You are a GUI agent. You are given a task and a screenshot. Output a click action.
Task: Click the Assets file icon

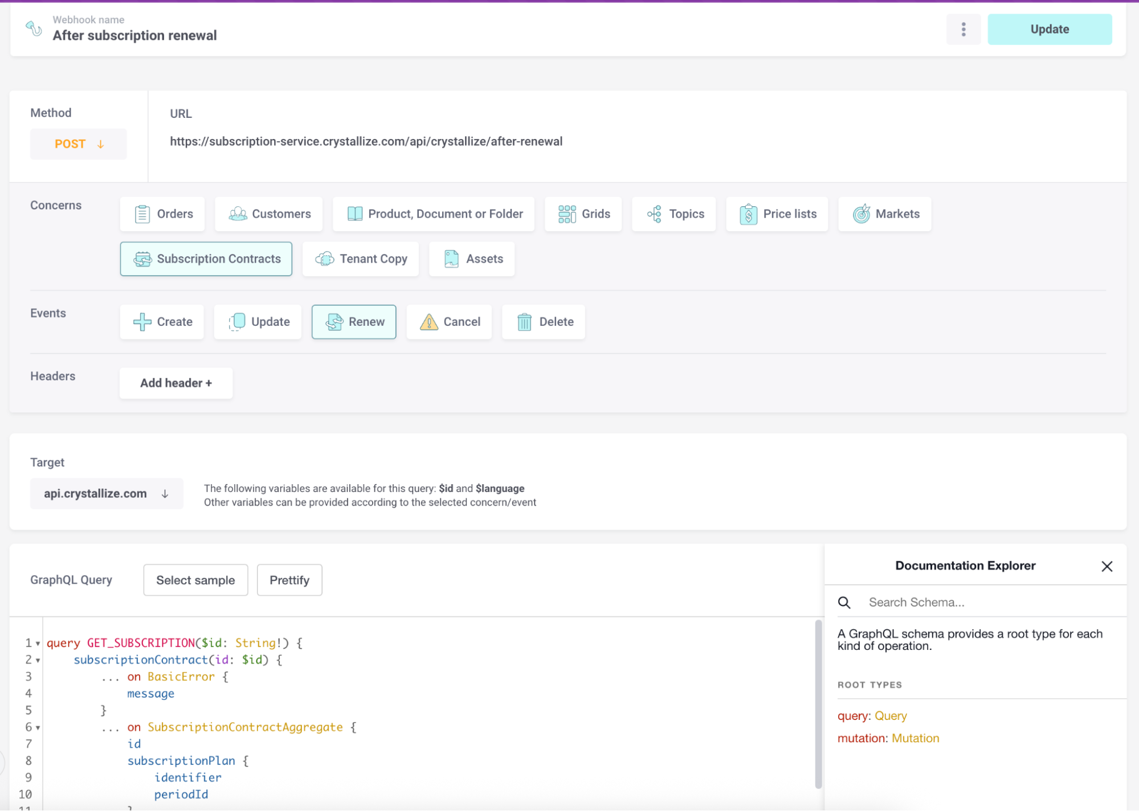point(451,259)
